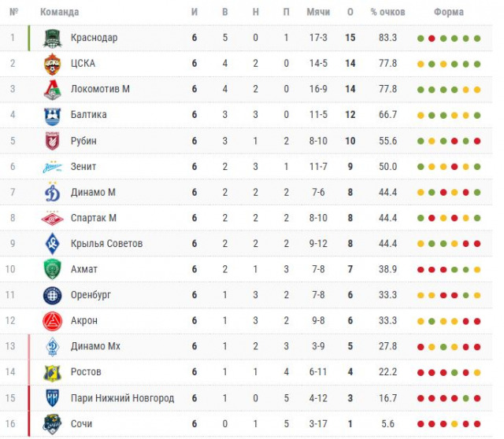
Task: Click the Балтика team emblem
Action: 52,115
